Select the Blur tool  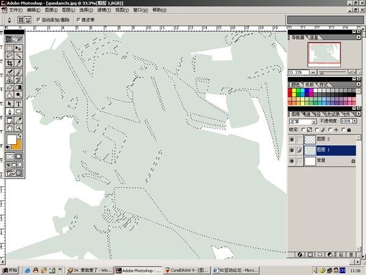pyautogui.click(x=10, y=95)
